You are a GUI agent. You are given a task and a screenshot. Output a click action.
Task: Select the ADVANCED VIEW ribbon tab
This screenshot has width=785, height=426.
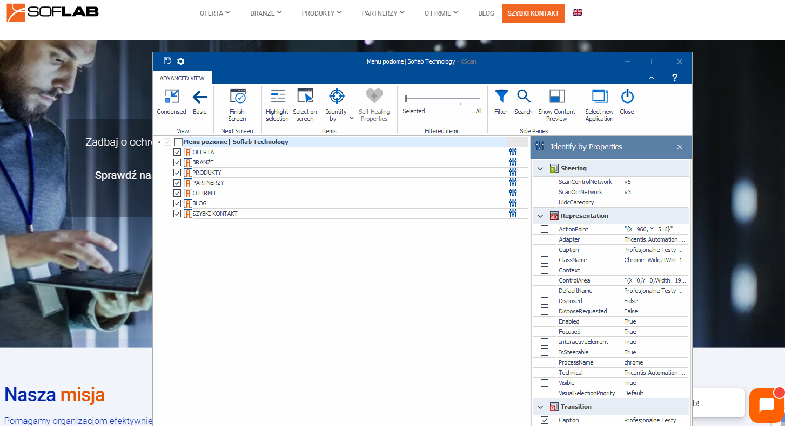[182, 78]
